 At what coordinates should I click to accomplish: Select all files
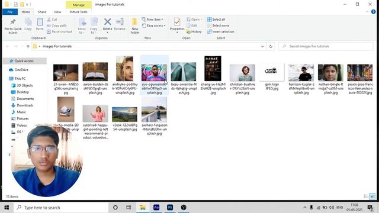pos(216,20)
